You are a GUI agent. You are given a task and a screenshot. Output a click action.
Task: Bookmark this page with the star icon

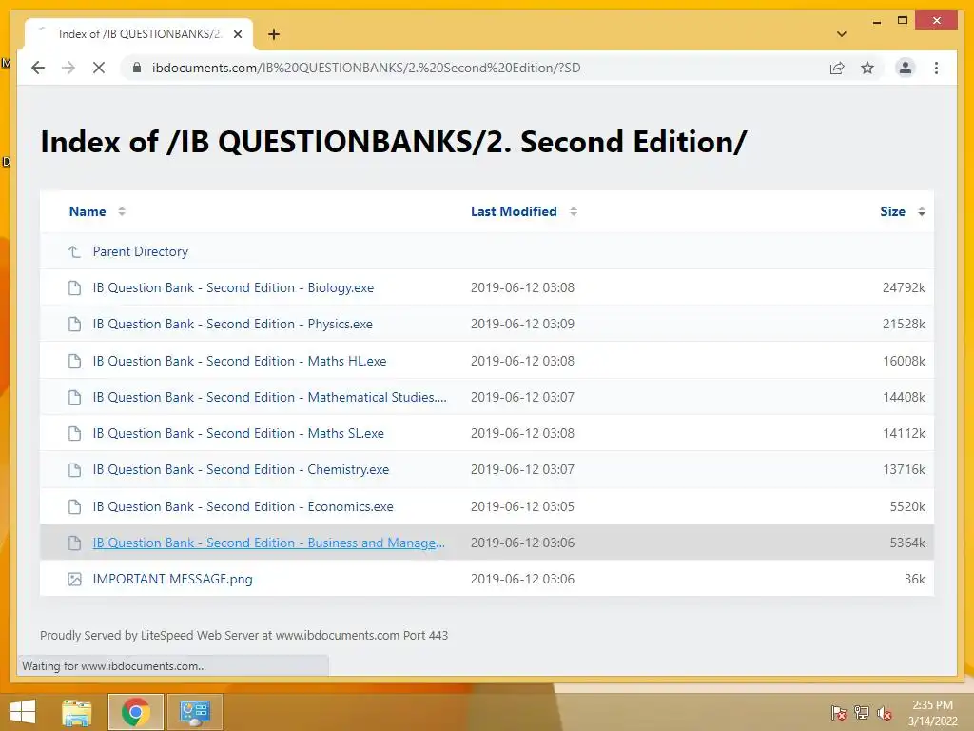click(x=867, y=68)
